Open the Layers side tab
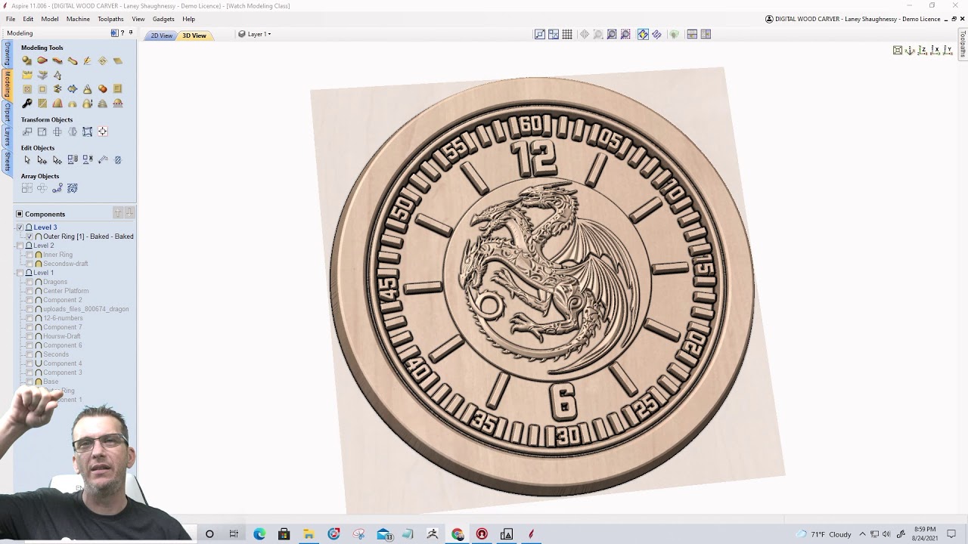 tap(7, 137)
